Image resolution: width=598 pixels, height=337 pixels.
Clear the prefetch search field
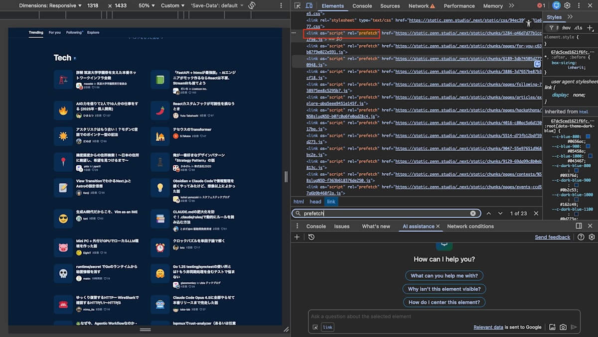tap(473, 213)
